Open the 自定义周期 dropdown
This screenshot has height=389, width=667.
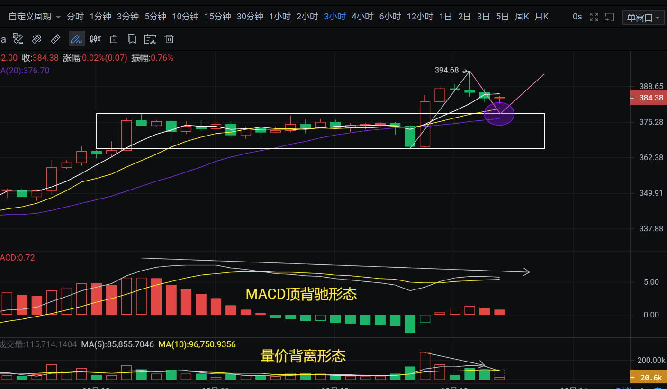coord(35,17)
